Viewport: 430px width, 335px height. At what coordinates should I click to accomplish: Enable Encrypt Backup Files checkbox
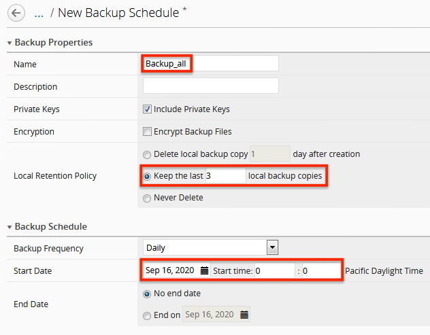147,131
